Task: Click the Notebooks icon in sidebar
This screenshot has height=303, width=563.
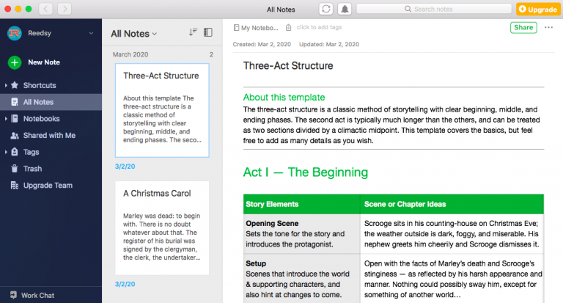Action: (x=15, y=119)
